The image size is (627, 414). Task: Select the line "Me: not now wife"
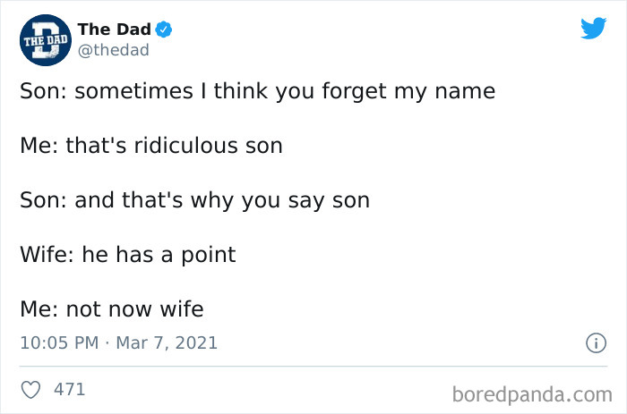pos(112,309)
